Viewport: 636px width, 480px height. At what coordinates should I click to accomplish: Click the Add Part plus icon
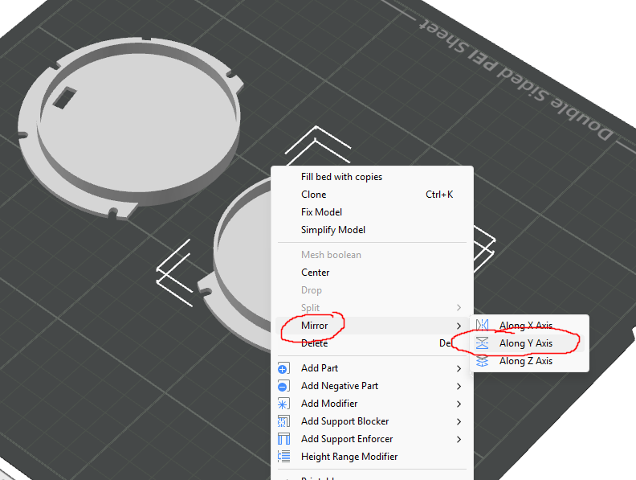(x=283, y=368)
